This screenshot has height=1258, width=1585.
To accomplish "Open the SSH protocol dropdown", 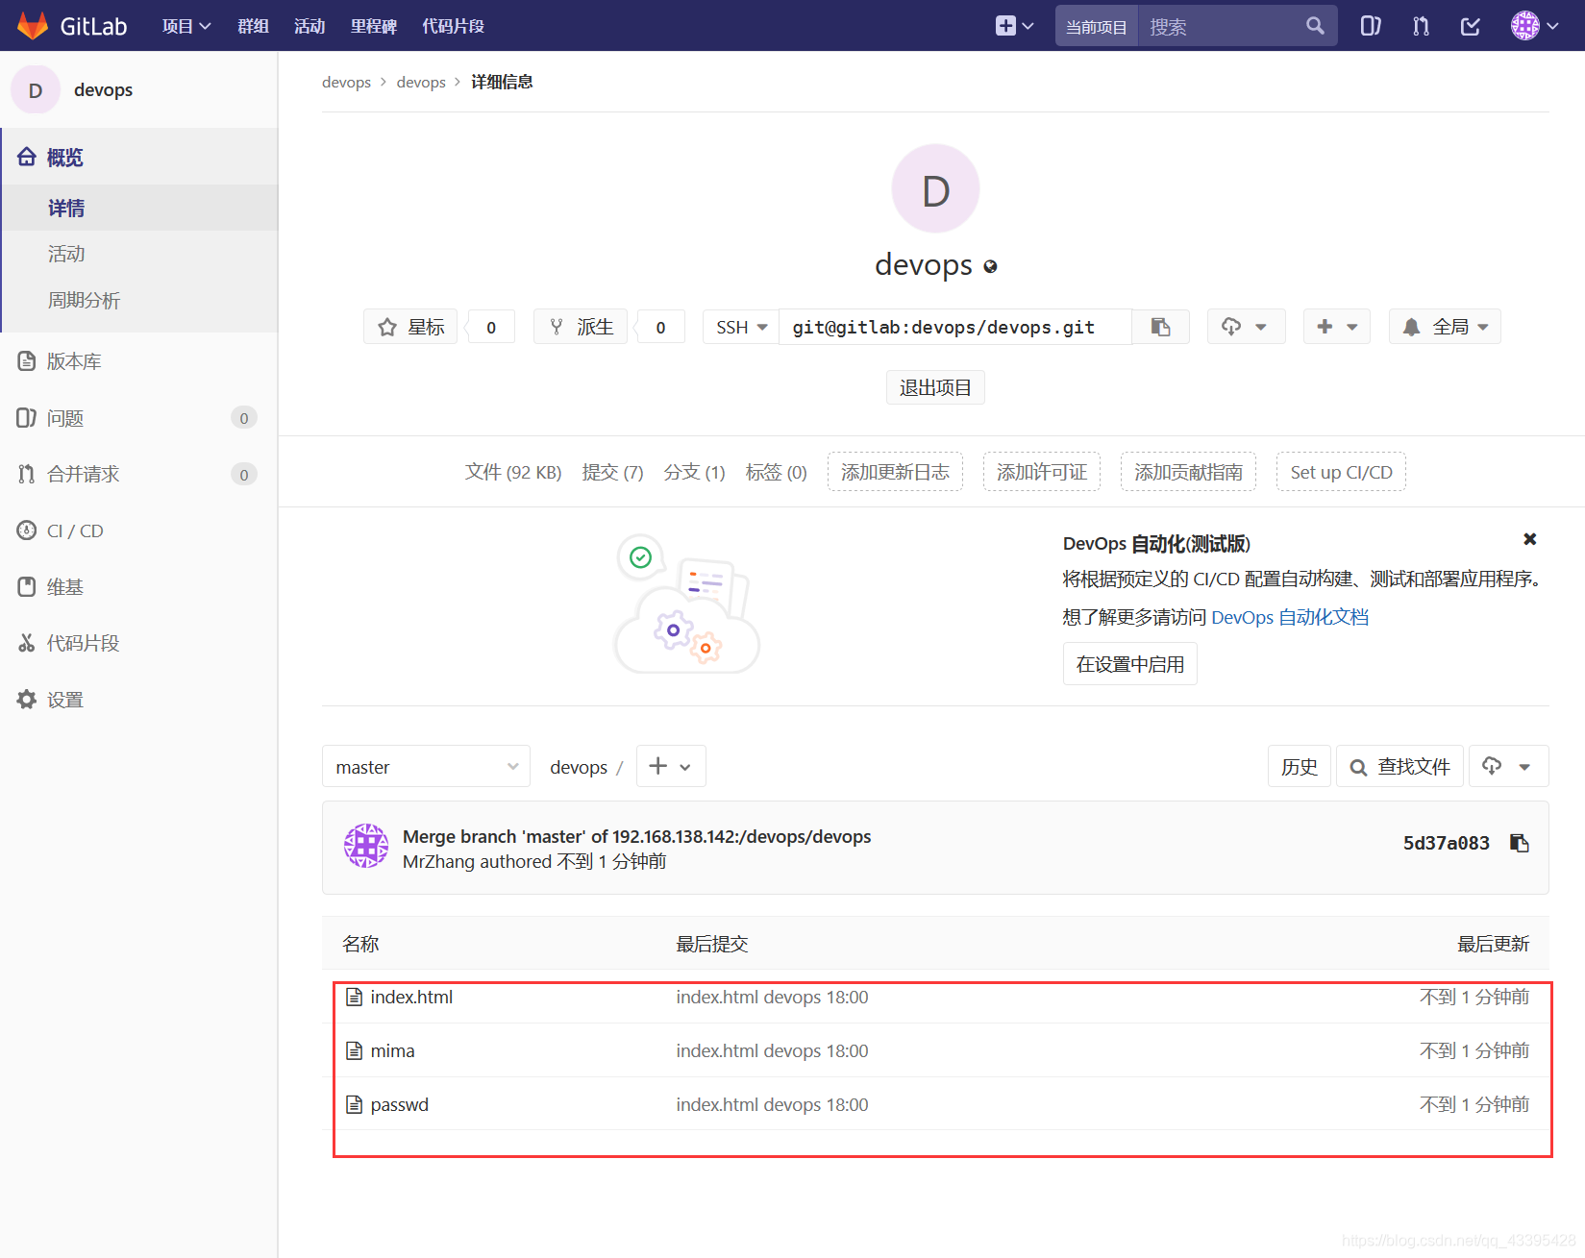I will [741, 327].
